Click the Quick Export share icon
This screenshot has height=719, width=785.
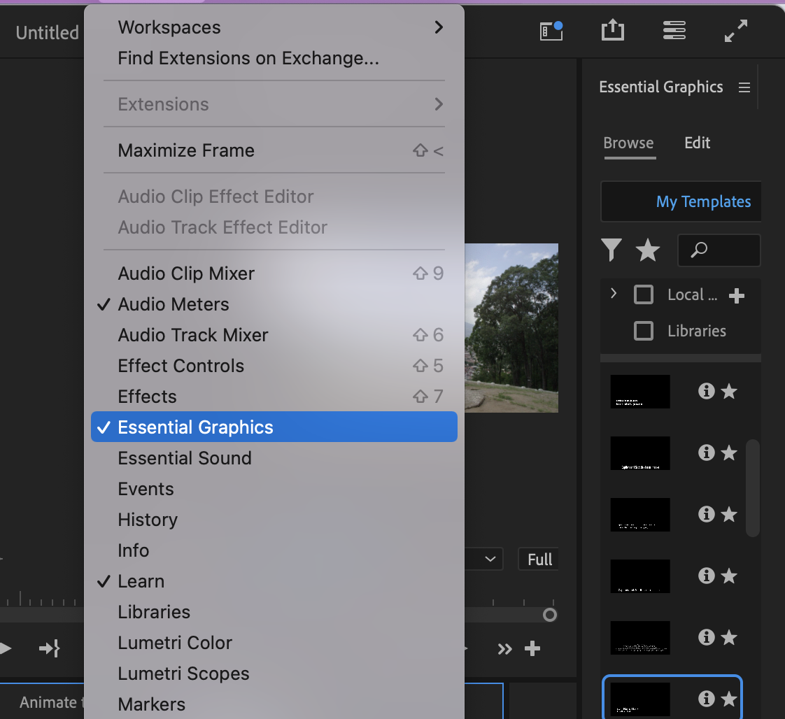click(612, 31)
